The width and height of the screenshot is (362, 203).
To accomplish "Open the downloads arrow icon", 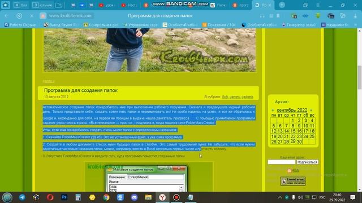I will 355,16.
